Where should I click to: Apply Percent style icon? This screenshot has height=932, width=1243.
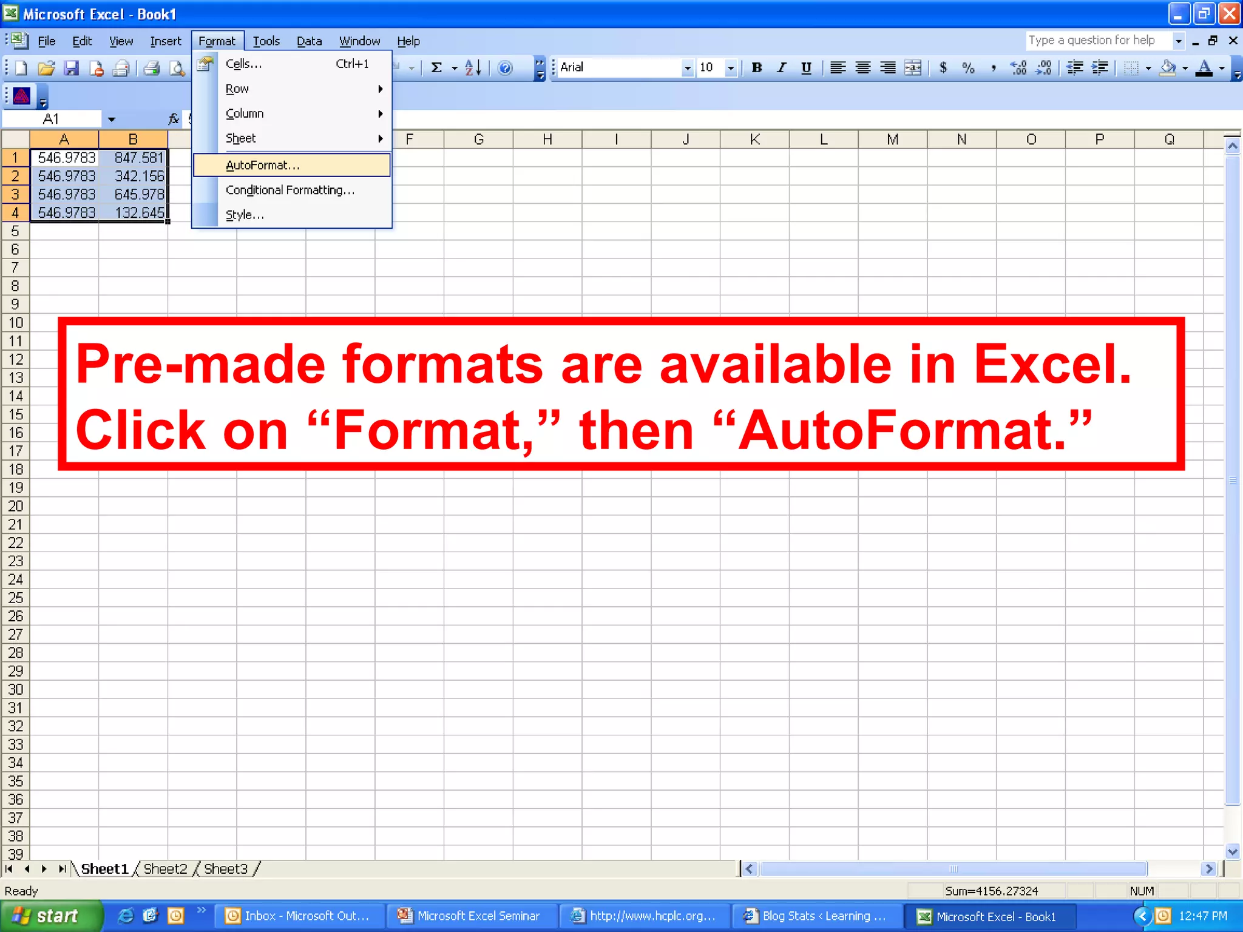point(968,68)
